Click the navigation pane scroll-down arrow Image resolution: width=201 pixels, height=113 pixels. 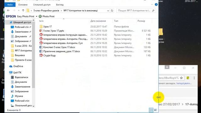[x=34, y=106]
